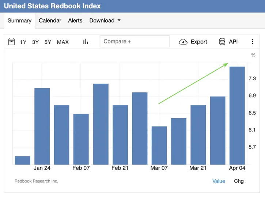Select the 3Y time range
Viewport: 265px width, 199px height.
pos(35,42)
